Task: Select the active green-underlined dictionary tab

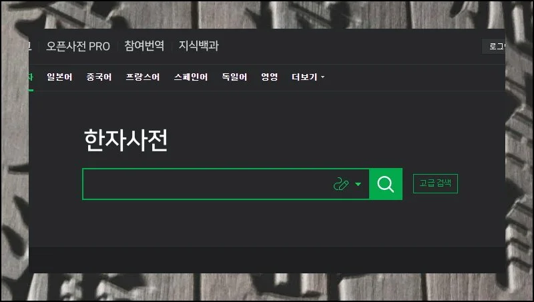Action: [31, 77]
